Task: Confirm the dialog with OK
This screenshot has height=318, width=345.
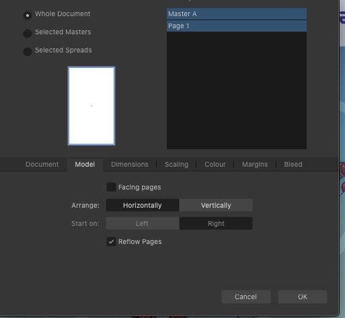Action: 303,296
